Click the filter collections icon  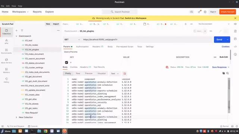[22, 31]
